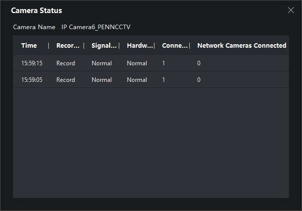Viewport: 302px width, 211px height.
Task: Click the Hardware status column header
Action: pos(139,46)
